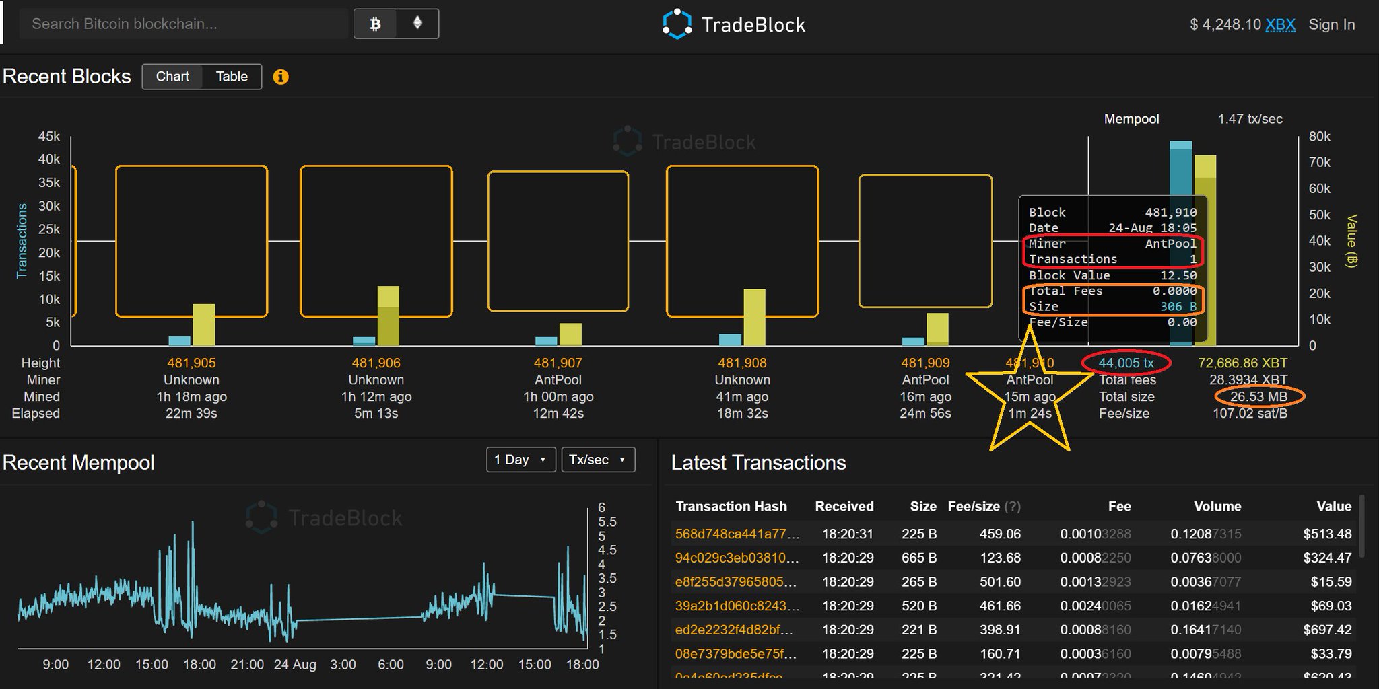Open block height 481,908
Screen dimensions: 1379x689
pyautogui.click(x=742, y=363)
